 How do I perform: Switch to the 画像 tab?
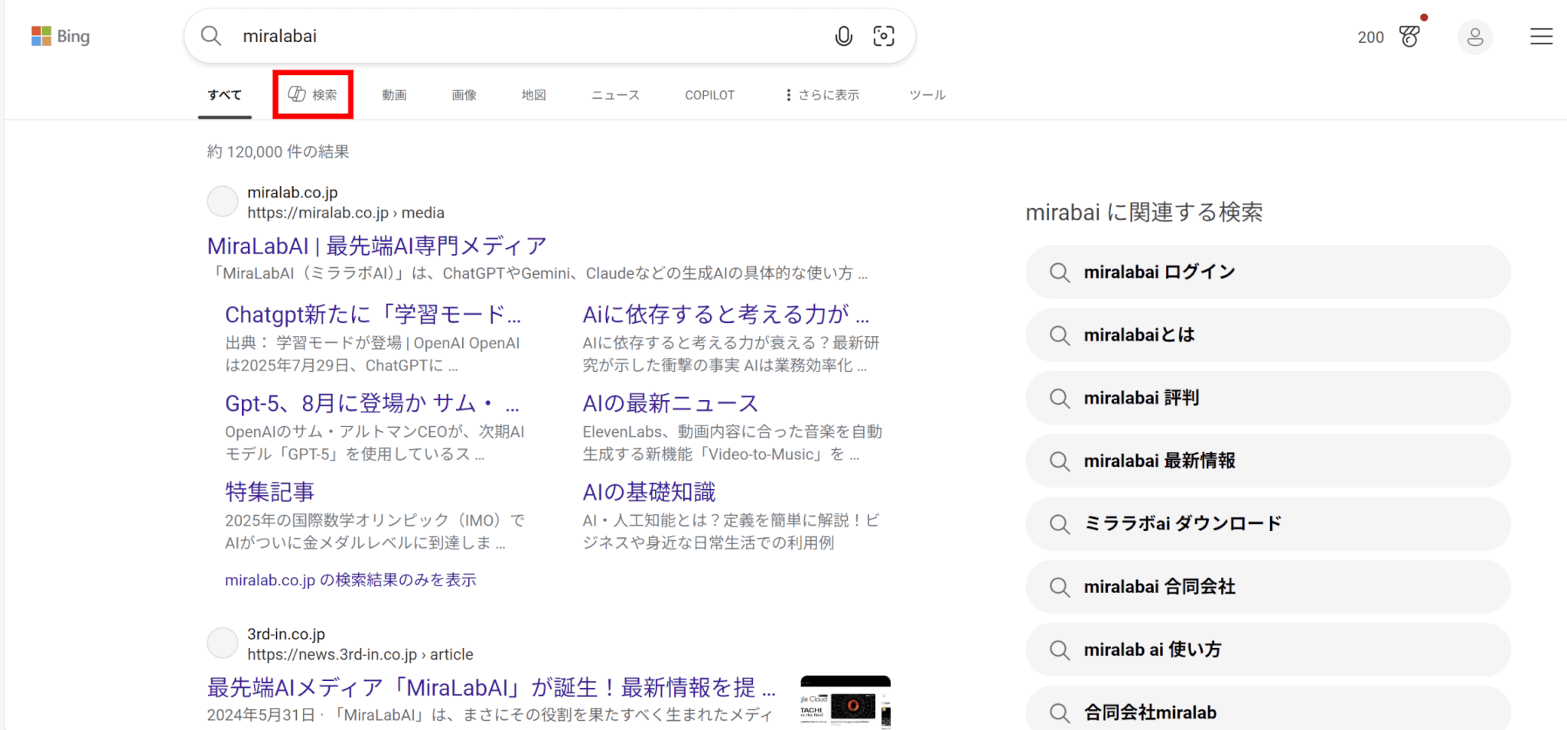pyautogui.click(x=464, y=95)
